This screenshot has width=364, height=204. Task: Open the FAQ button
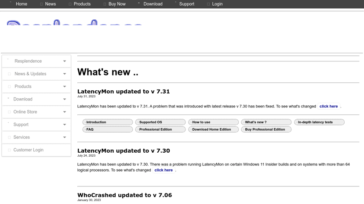coord(107,129)
